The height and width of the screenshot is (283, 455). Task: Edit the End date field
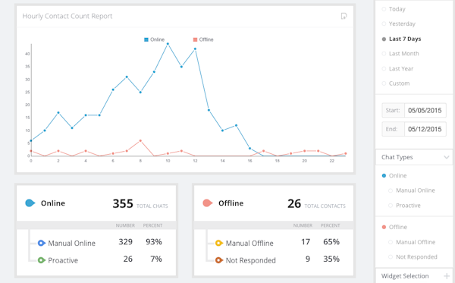pos(425,129)
